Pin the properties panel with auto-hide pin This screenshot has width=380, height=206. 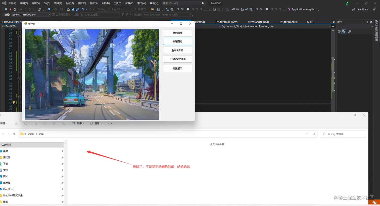(x=367, y=22)
